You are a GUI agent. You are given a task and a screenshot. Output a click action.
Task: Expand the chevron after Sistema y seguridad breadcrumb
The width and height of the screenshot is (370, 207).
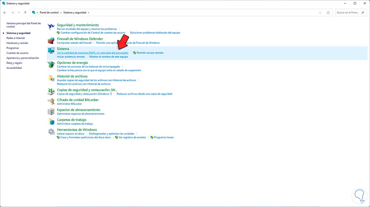pos(88,13)
